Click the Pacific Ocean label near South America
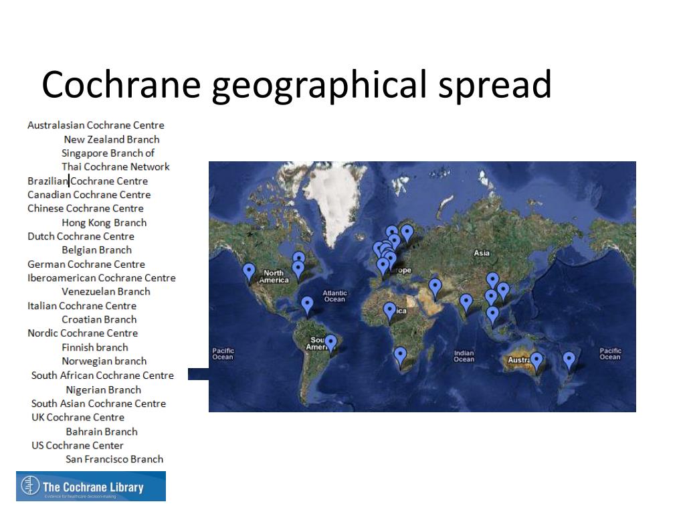685x514 pixels. pyautogui.click(x=223, y=353)
